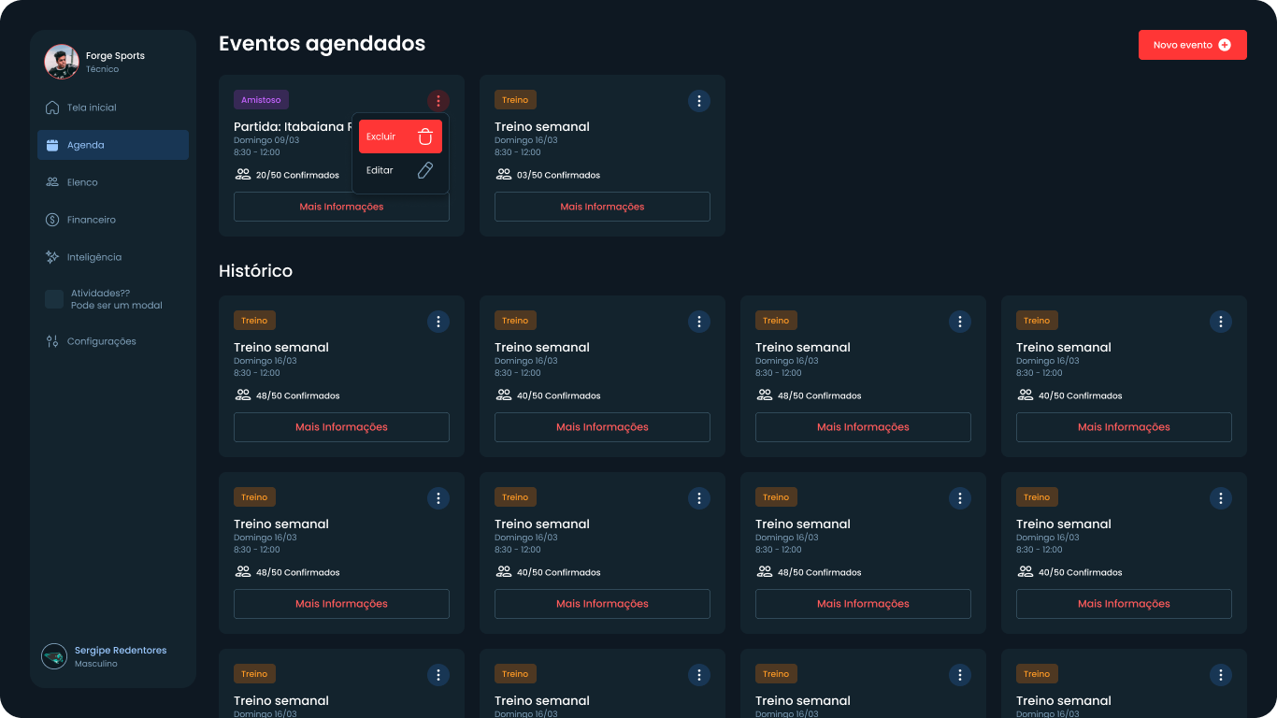Click the Sergipe Redentores team logo
Screen dimensions: 1277x718
click(x=54, y=656)
